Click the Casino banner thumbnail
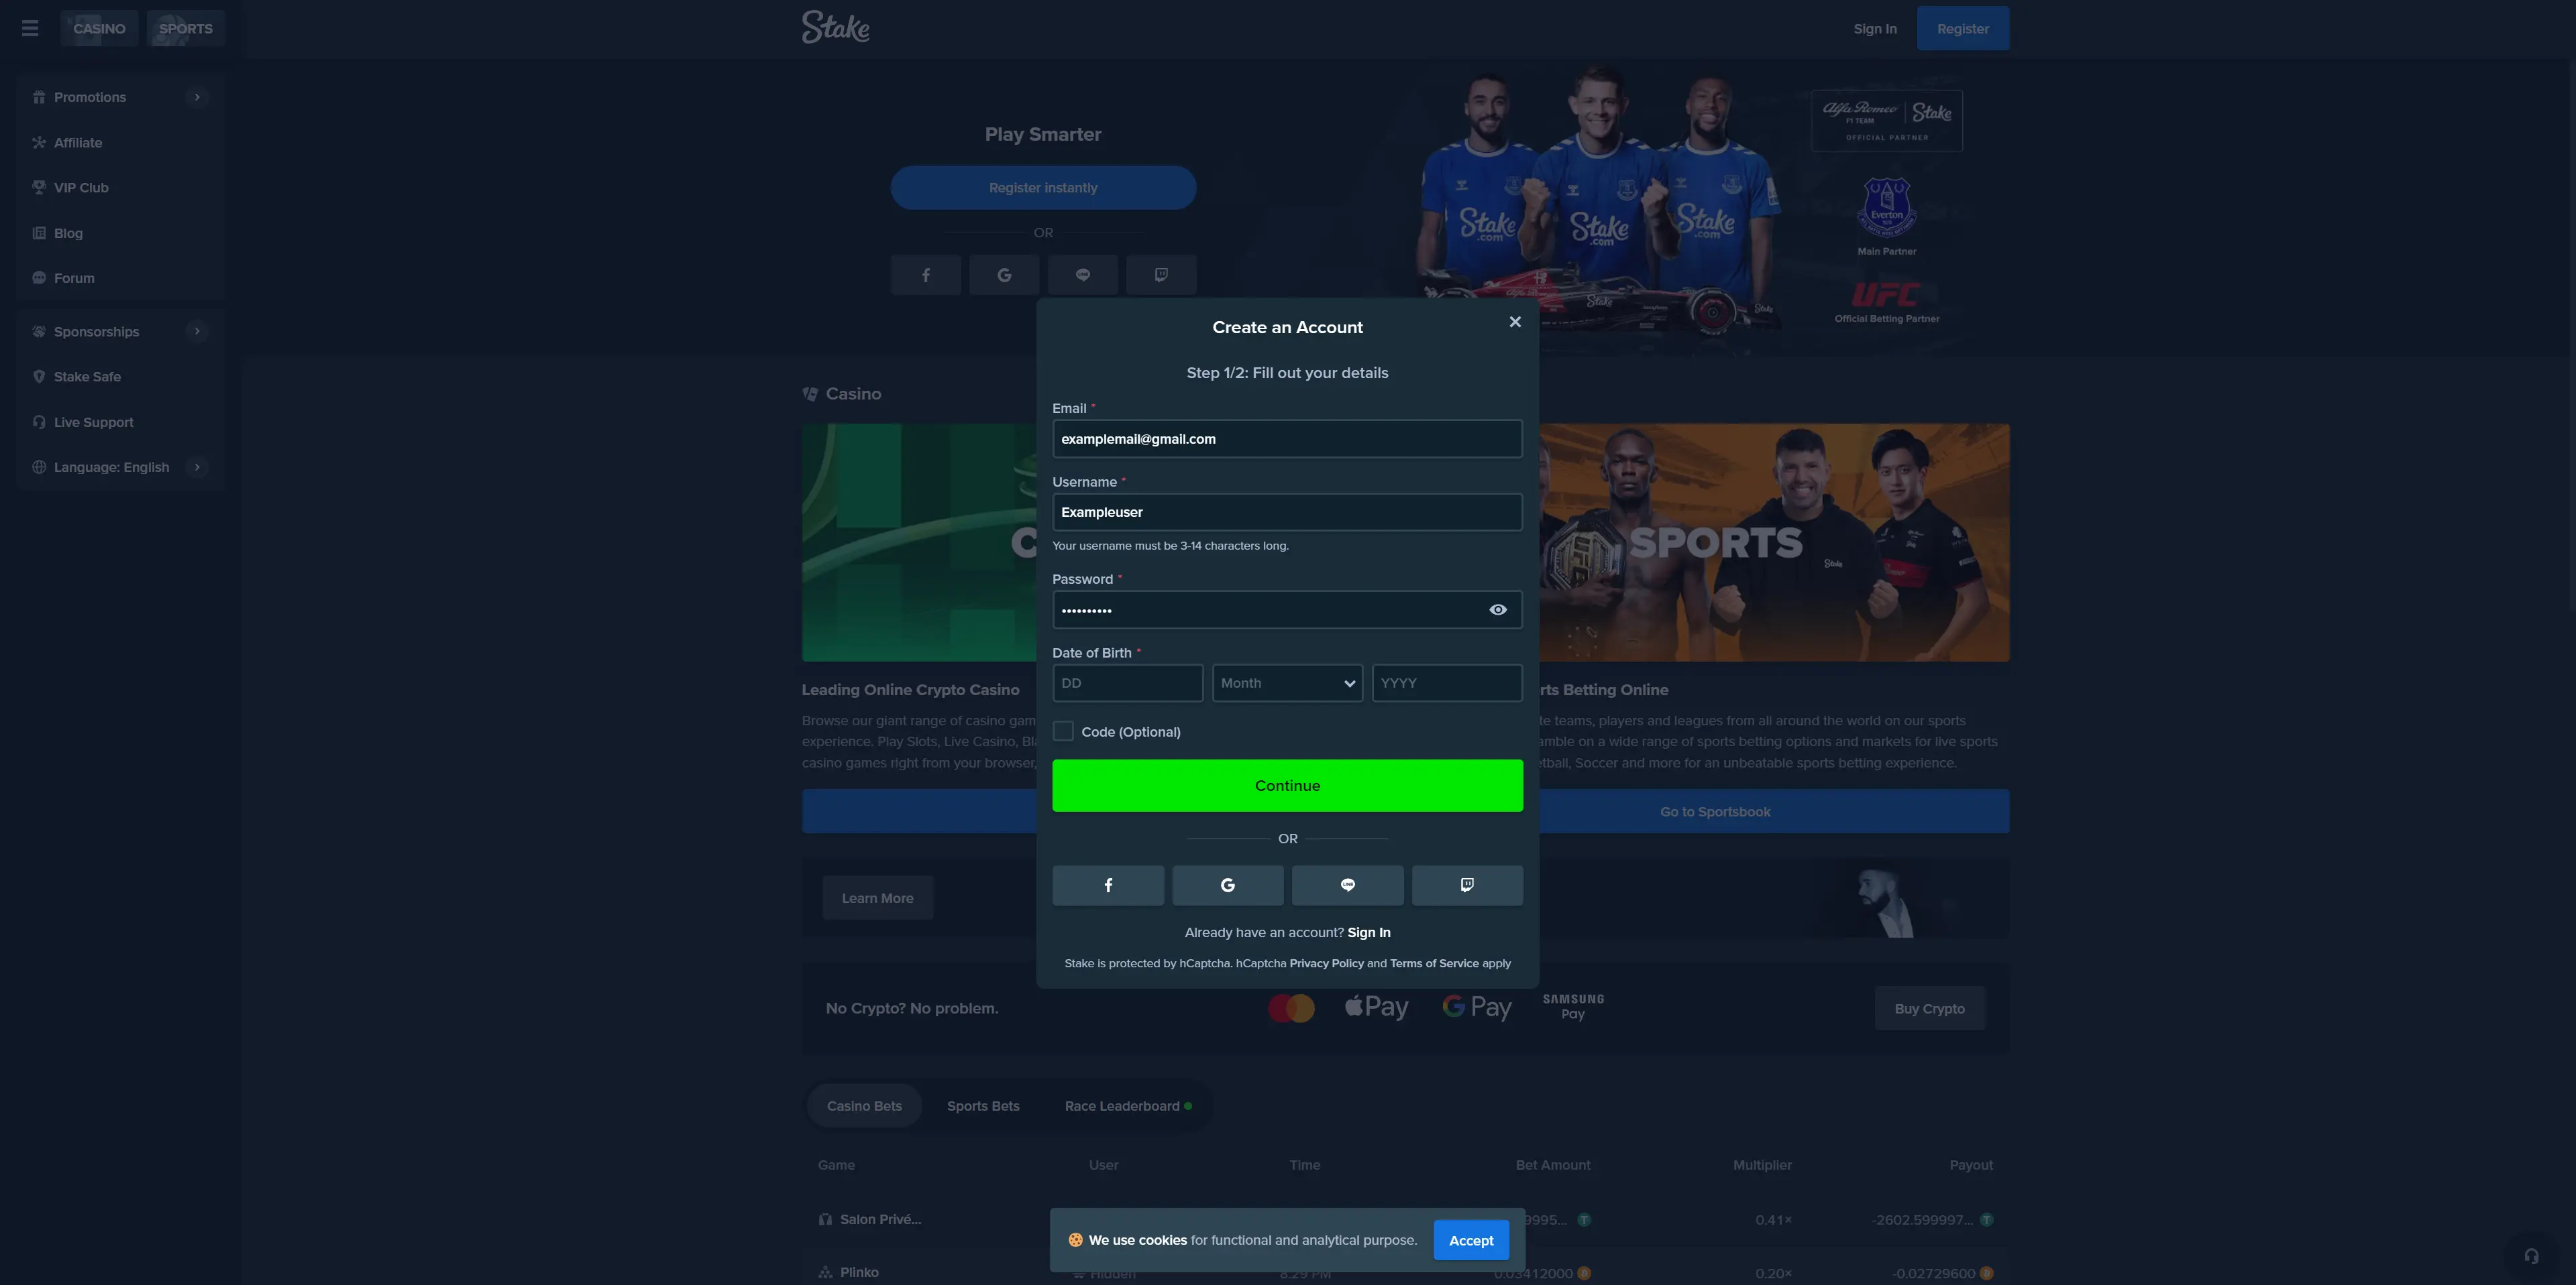 pyautogui.click(x=918, y=542)
